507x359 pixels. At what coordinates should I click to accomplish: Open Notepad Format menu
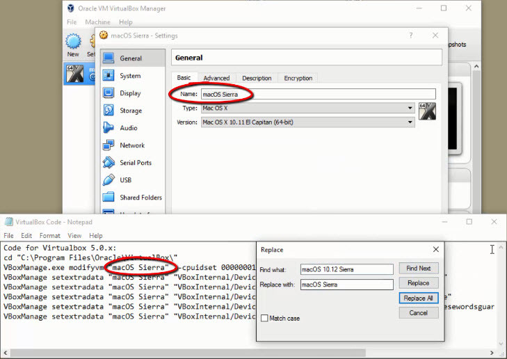tap(50, 235)
